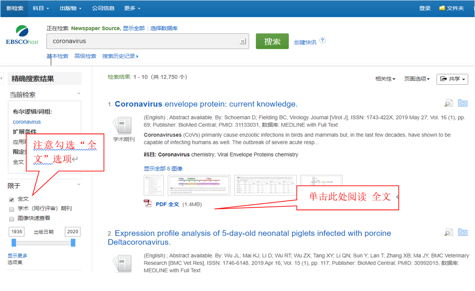
Task: Collapse sidebar using left arrow icon
Action: click(x=2, y=78)
